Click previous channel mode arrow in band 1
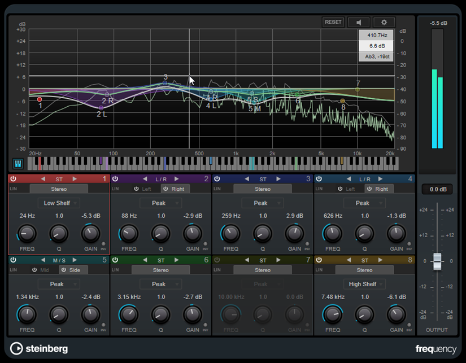Viewport: 466px width, 363px height. [43, 179]
